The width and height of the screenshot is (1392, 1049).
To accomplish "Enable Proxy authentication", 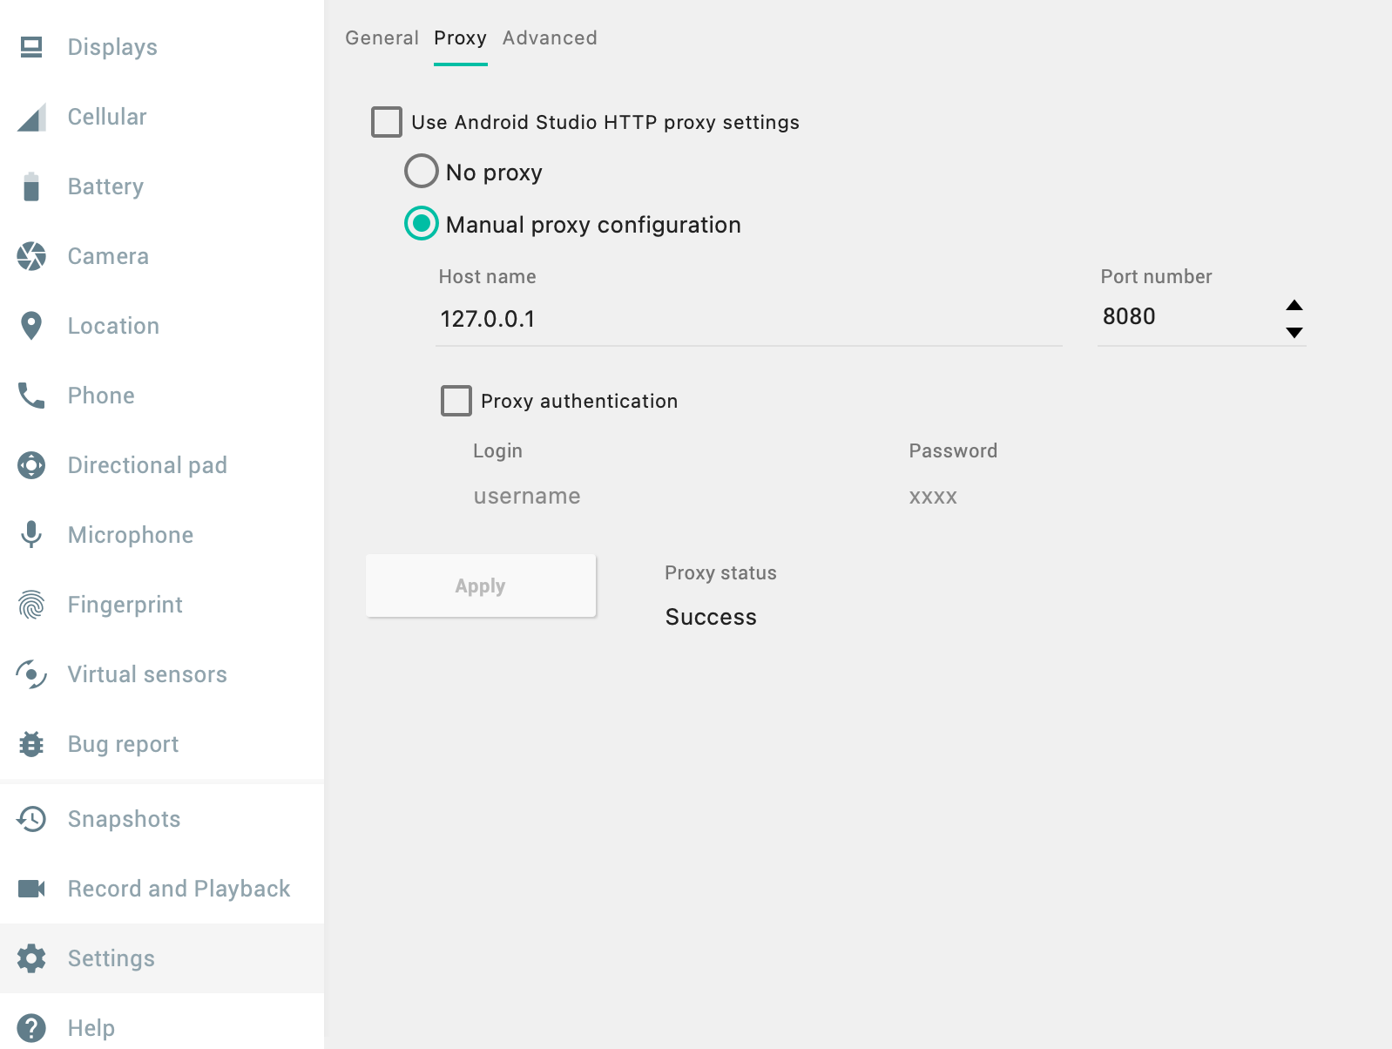I will (456, 401).
